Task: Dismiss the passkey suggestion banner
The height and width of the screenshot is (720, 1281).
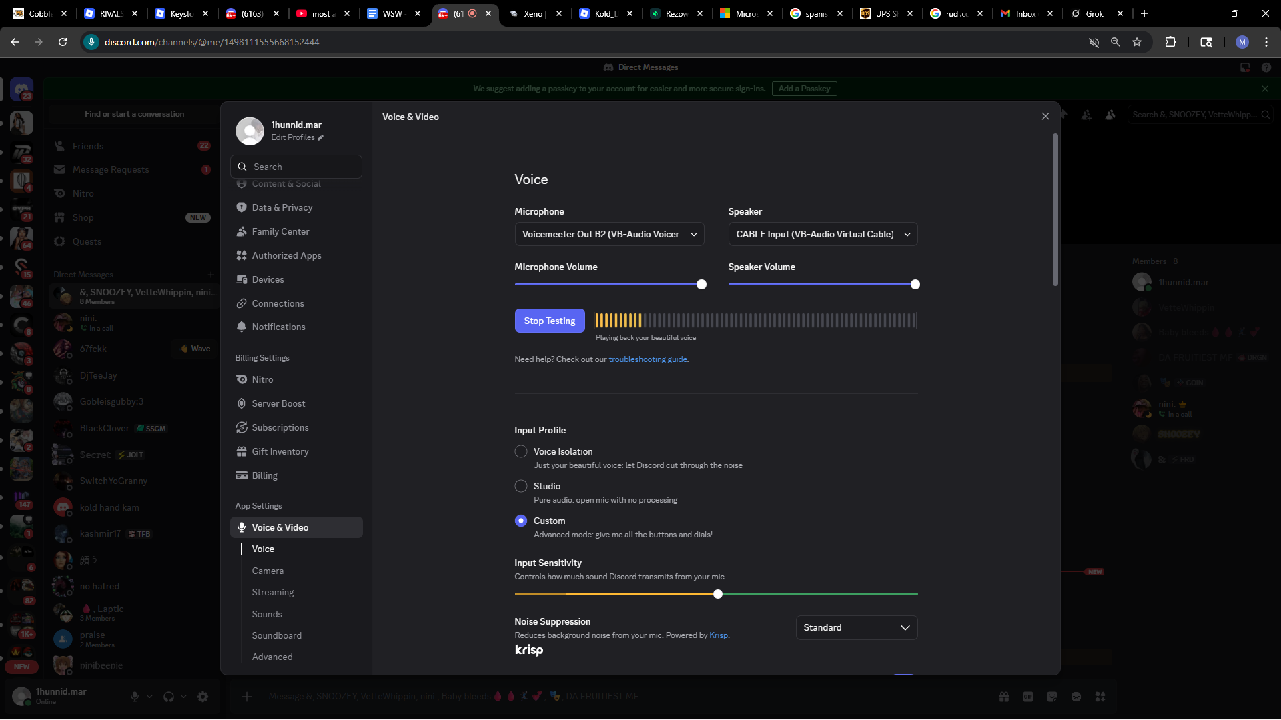Action: pyautogui.click(x=1265, y=89)
